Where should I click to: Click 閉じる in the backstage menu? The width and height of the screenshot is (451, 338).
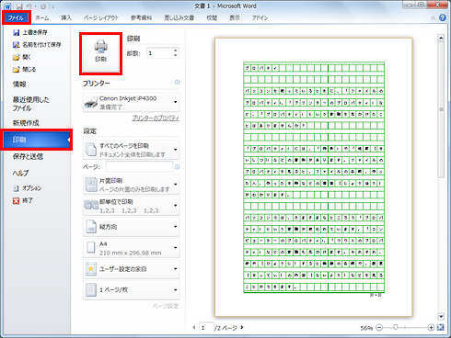click(x=25, y=70)
